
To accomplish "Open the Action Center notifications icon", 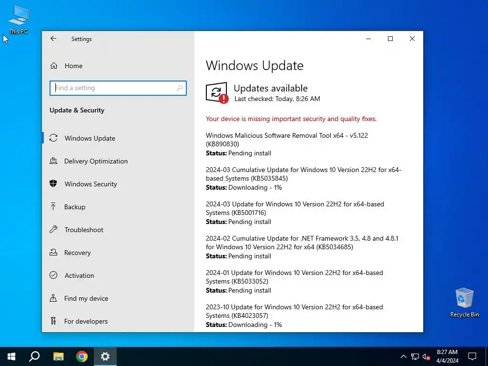I will coord(472,356).
